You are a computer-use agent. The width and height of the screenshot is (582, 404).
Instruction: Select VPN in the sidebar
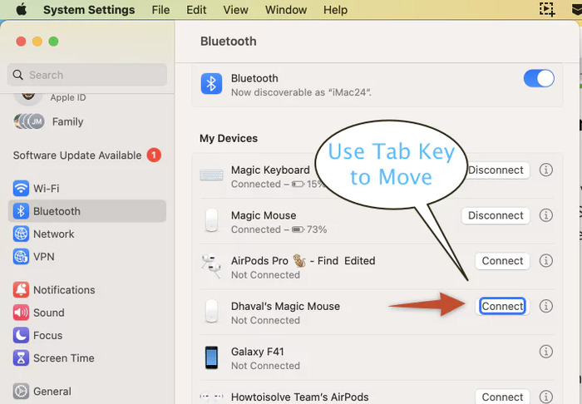(x=44, y=257)
